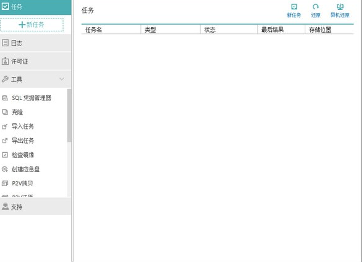This screenshot has width=364, height=262.
Task: Click the 导出任务 export icon
Action: coord(5,141)
